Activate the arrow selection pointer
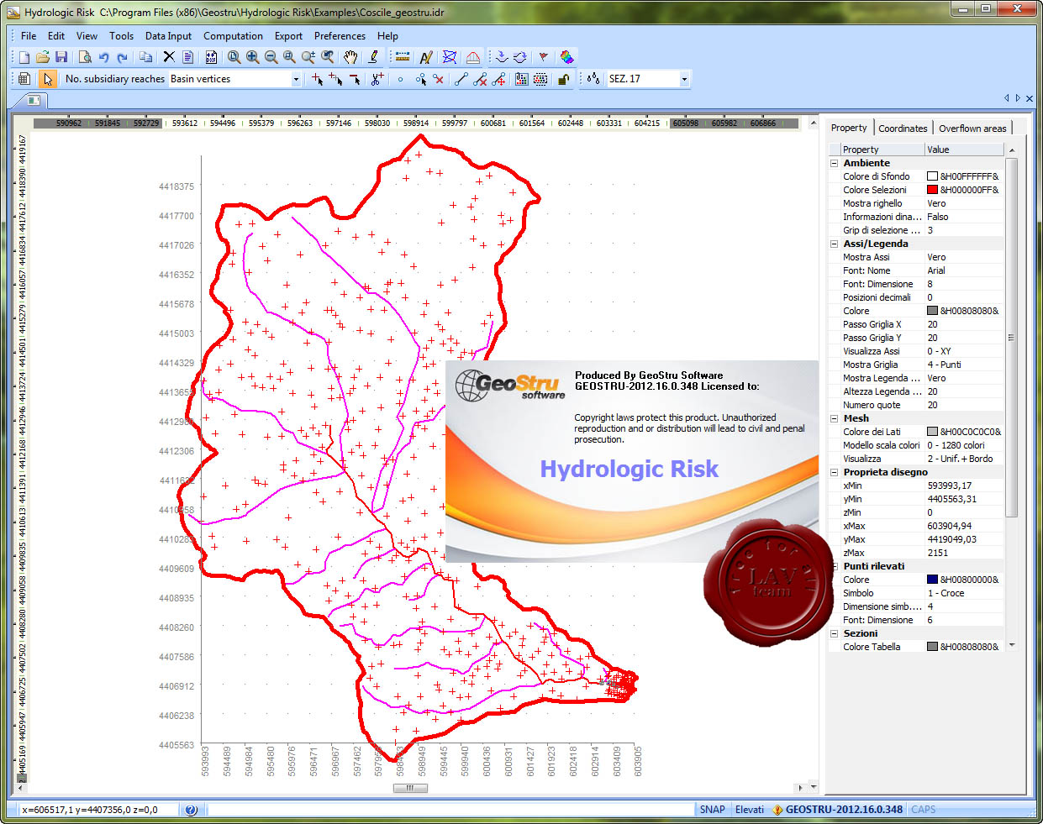This screenshot has height=824, width=1043. tap(48, 79)
